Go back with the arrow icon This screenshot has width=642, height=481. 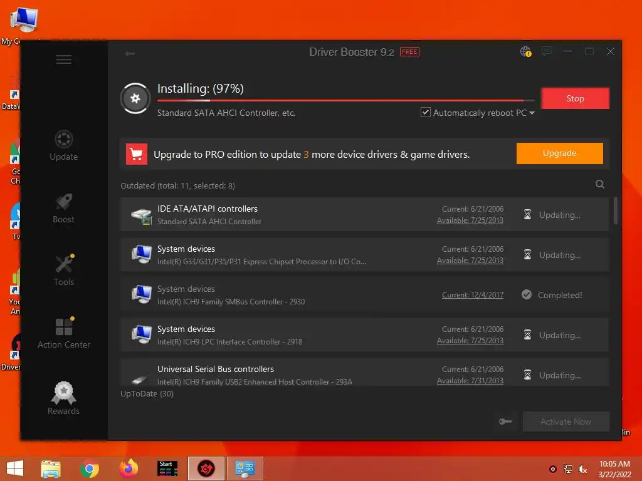130,54
